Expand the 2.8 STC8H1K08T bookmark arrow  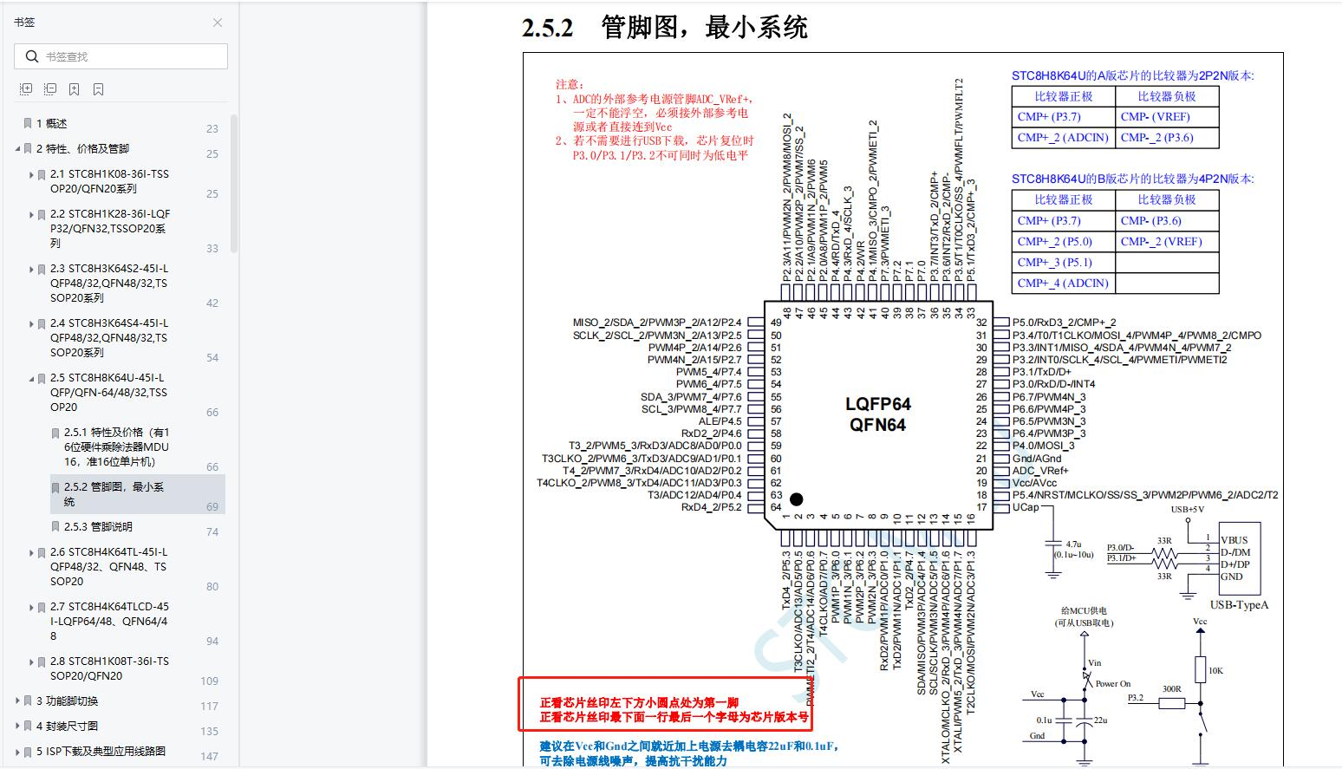coord(32,661)
